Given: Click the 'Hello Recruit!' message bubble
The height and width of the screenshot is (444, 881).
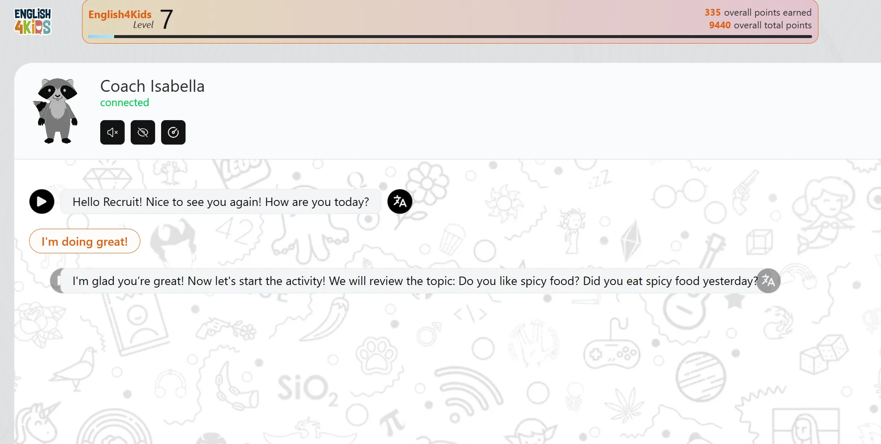Looking at the screenshot, I should 221,202.
